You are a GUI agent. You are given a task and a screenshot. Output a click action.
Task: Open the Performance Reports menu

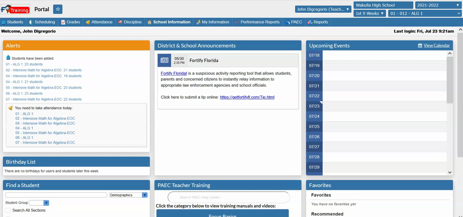coord(257,22)
